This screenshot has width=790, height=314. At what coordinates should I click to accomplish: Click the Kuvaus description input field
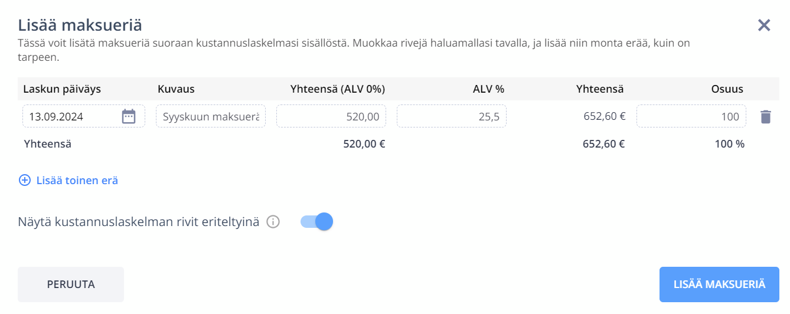coord(211,116)
